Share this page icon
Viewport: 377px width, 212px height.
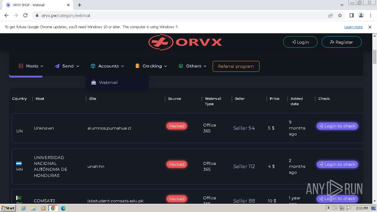330,15
